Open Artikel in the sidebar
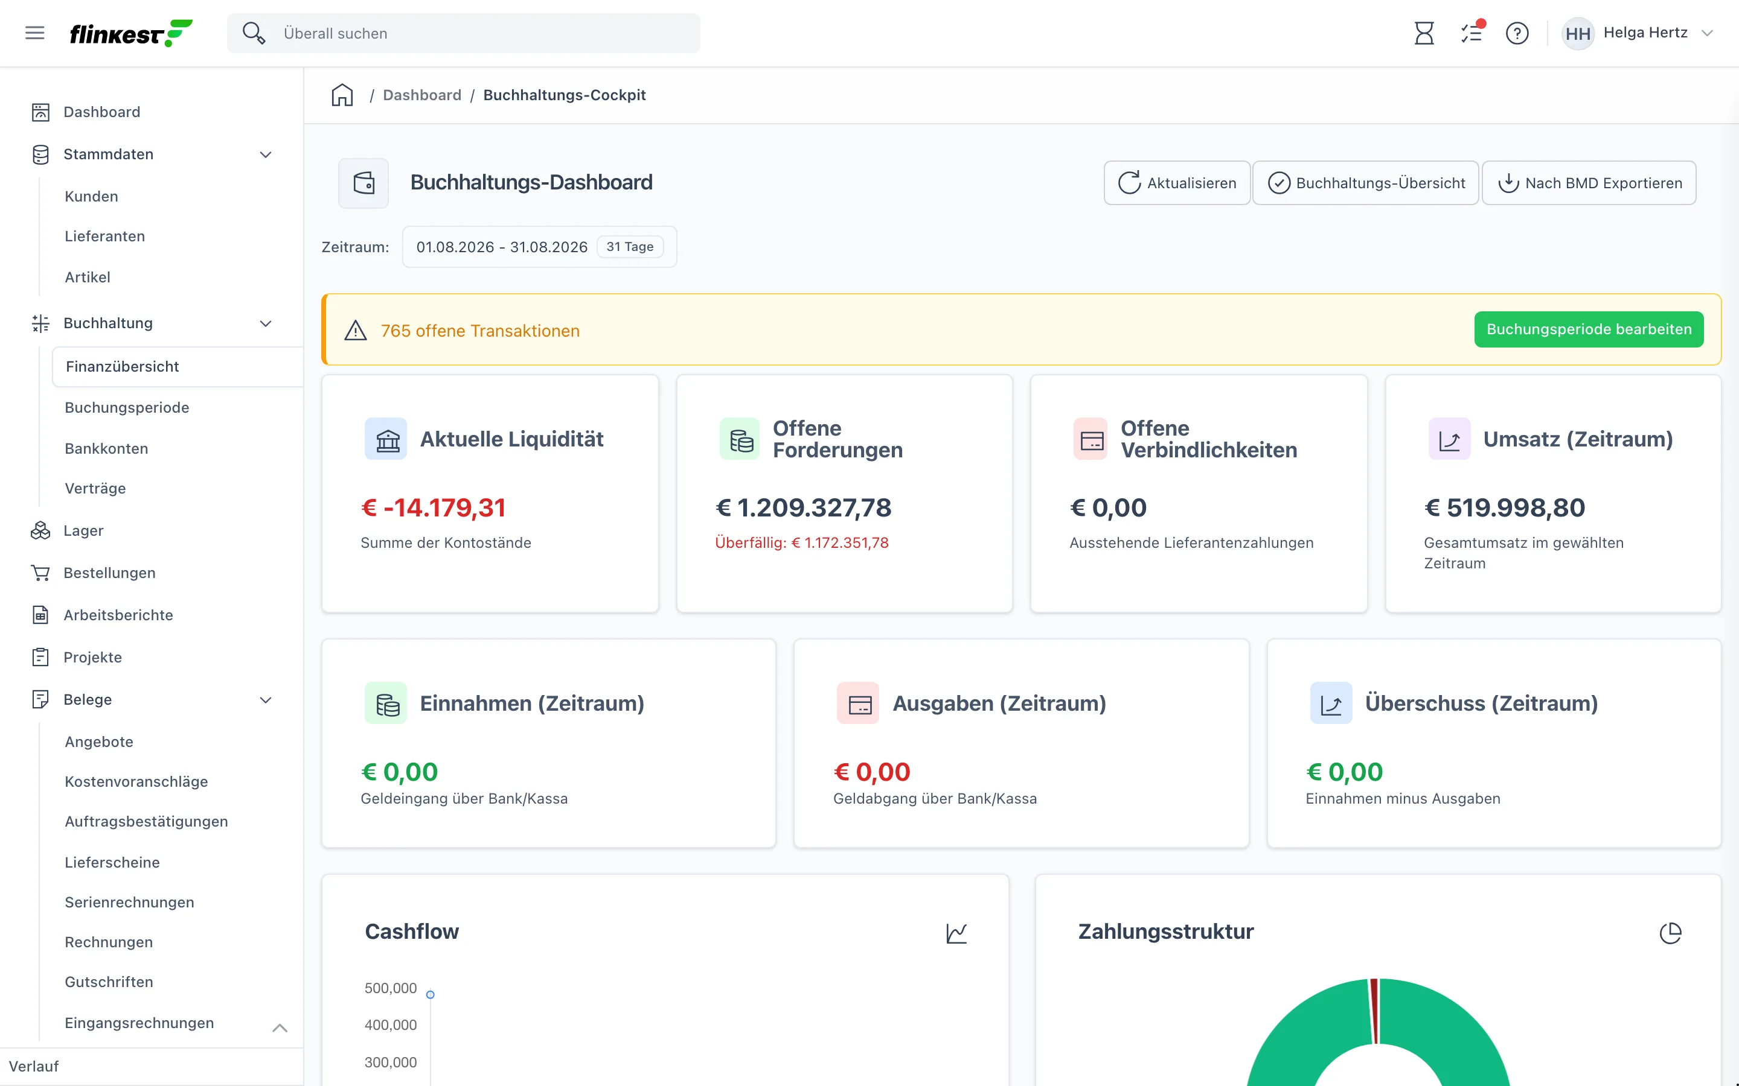The image size is (1739, 1086). point(88,278)
